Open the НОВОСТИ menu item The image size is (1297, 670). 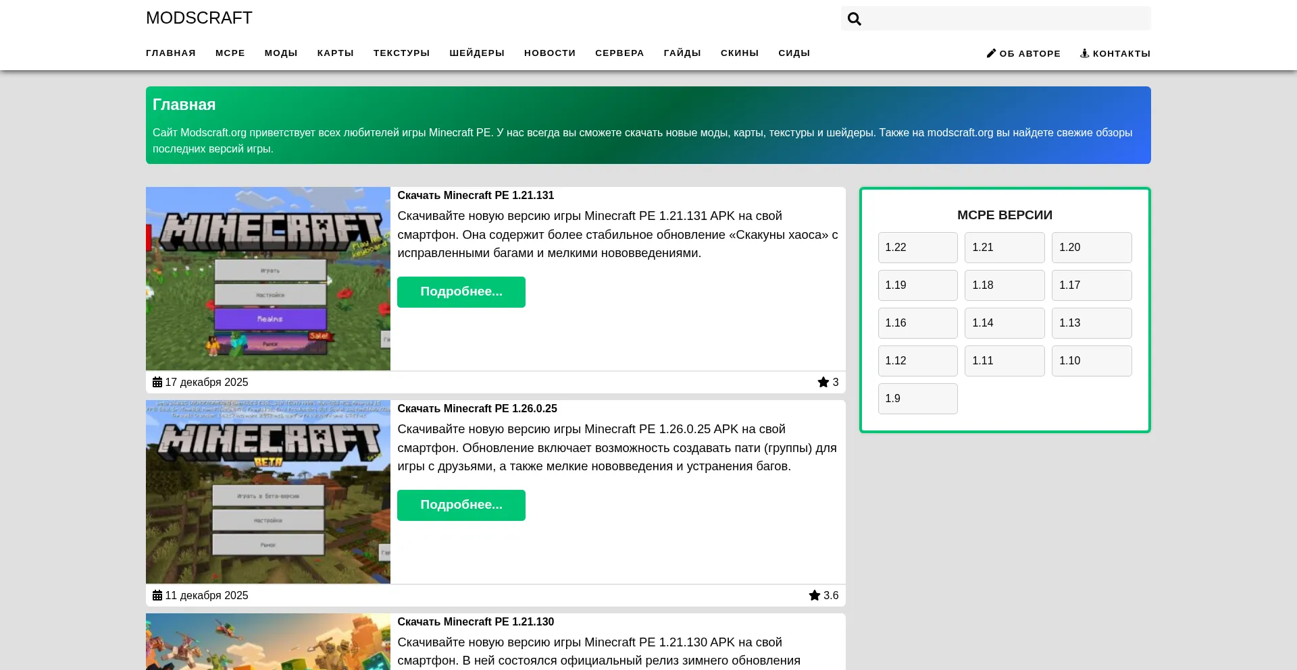(550, 53)
